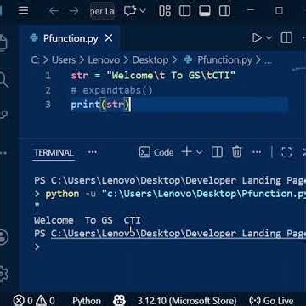Screen dimensions: 306x306
Task: Click the expandtabs() comment line
Action: point(111,90)
